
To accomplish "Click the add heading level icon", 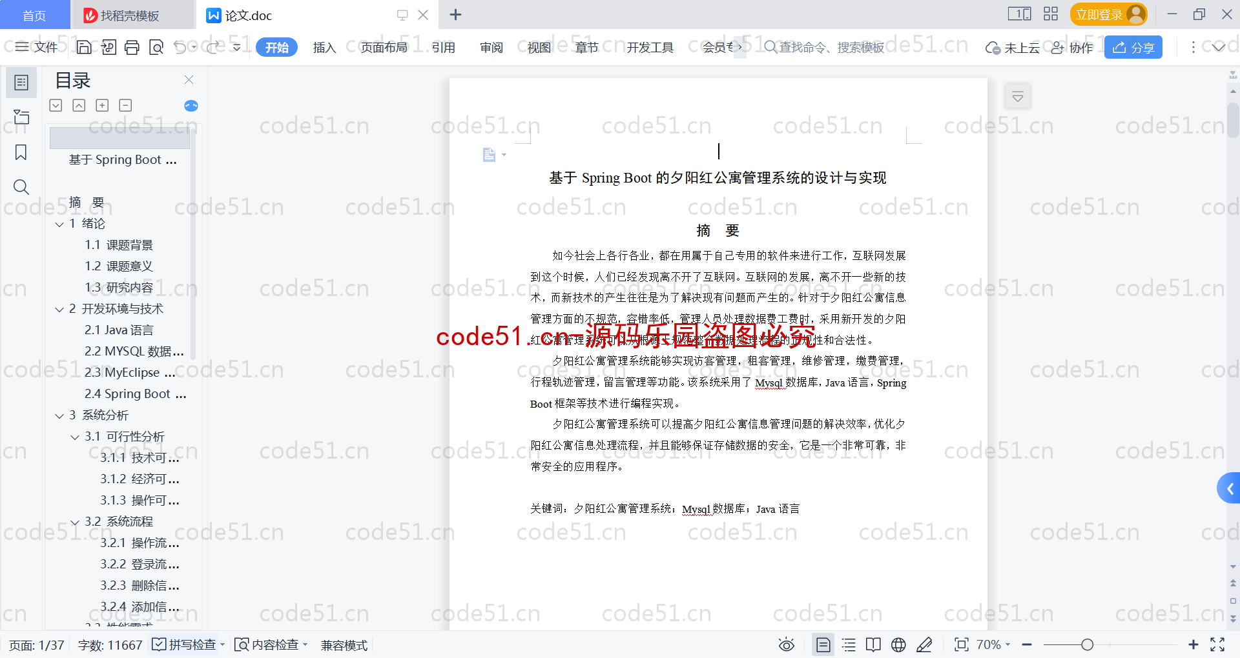I will [x=102, y=105].
